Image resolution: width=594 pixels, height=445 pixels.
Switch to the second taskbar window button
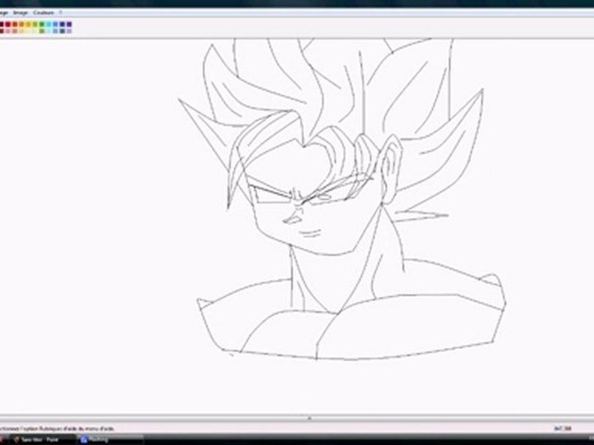point(111,439)
